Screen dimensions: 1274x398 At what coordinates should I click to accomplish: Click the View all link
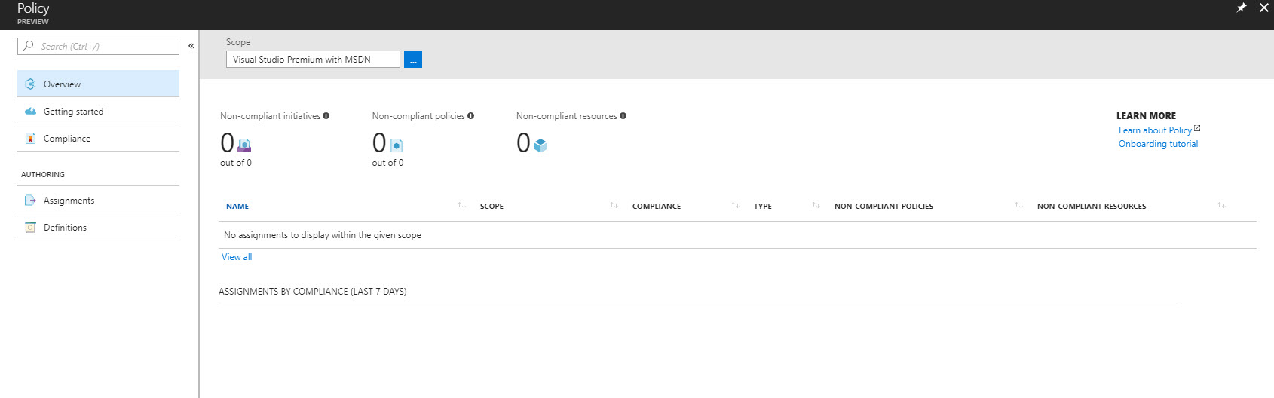pos(237,257)
